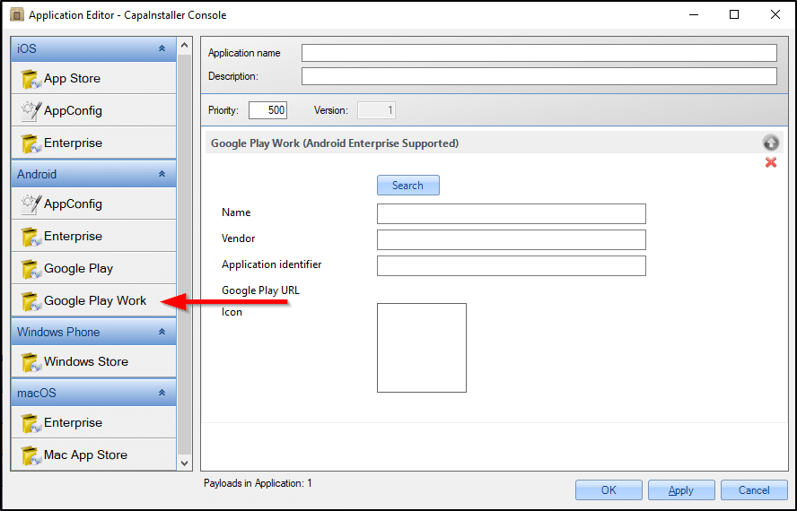Click the Android group header label

coord(37,174)
